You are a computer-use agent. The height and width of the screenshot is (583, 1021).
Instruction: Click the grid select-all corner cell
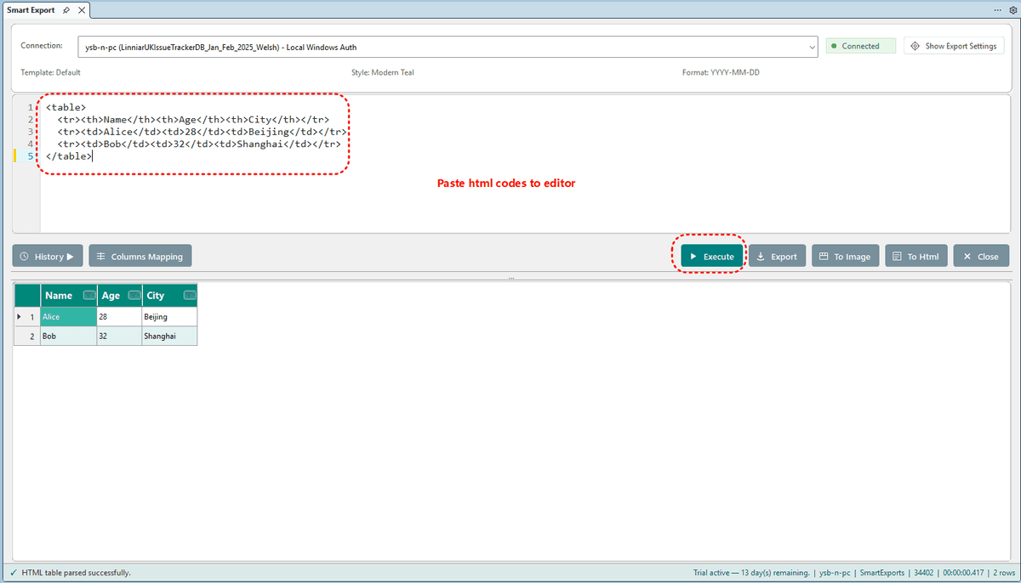point(27,296)
